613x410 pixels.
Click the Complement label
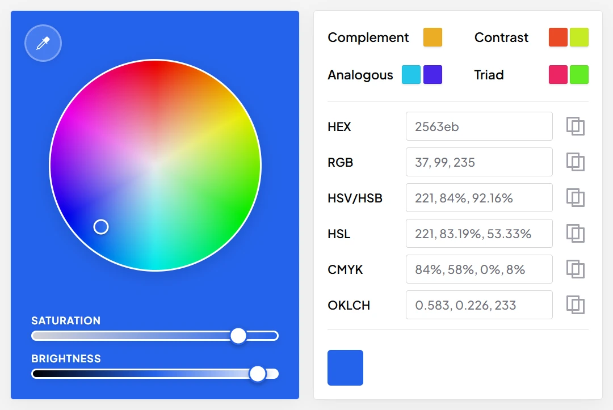pos(368,37)
